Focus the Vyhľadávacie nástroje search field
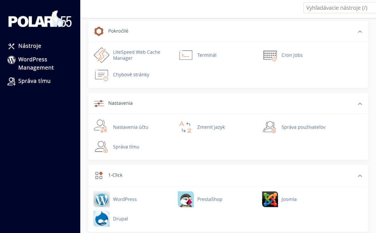376x233 pixels. pyautogui.click(x=339, y=8)
